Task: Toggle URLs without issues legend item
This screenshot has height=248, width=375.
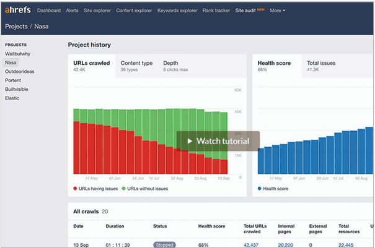Action: (x=145, y=189)
